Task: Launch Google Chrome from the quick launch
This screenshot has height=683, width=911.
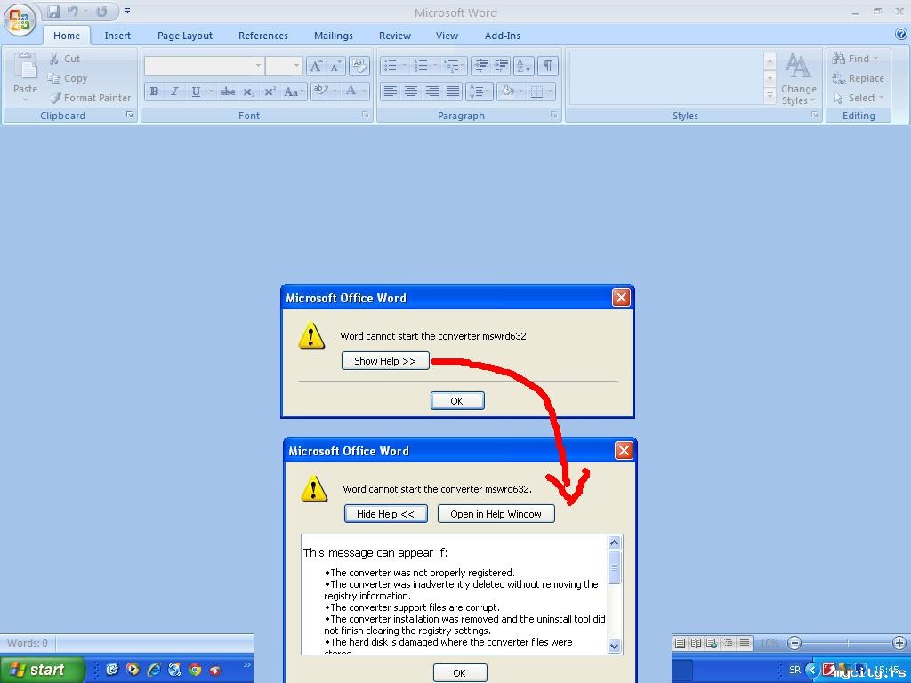Action: (x=195, y=670)
